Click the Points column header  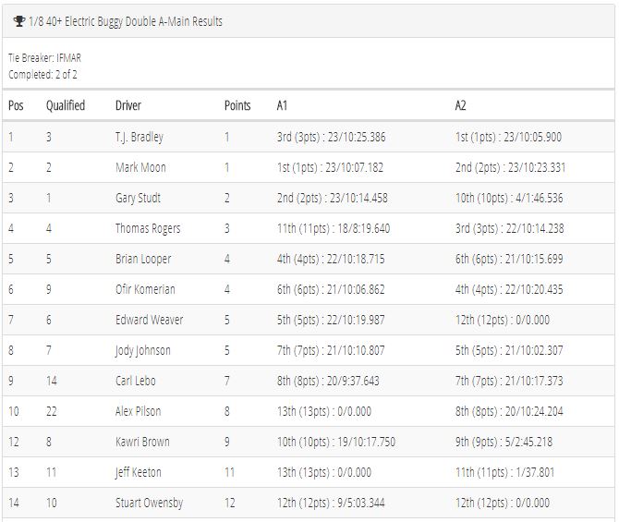pos(237,105)
